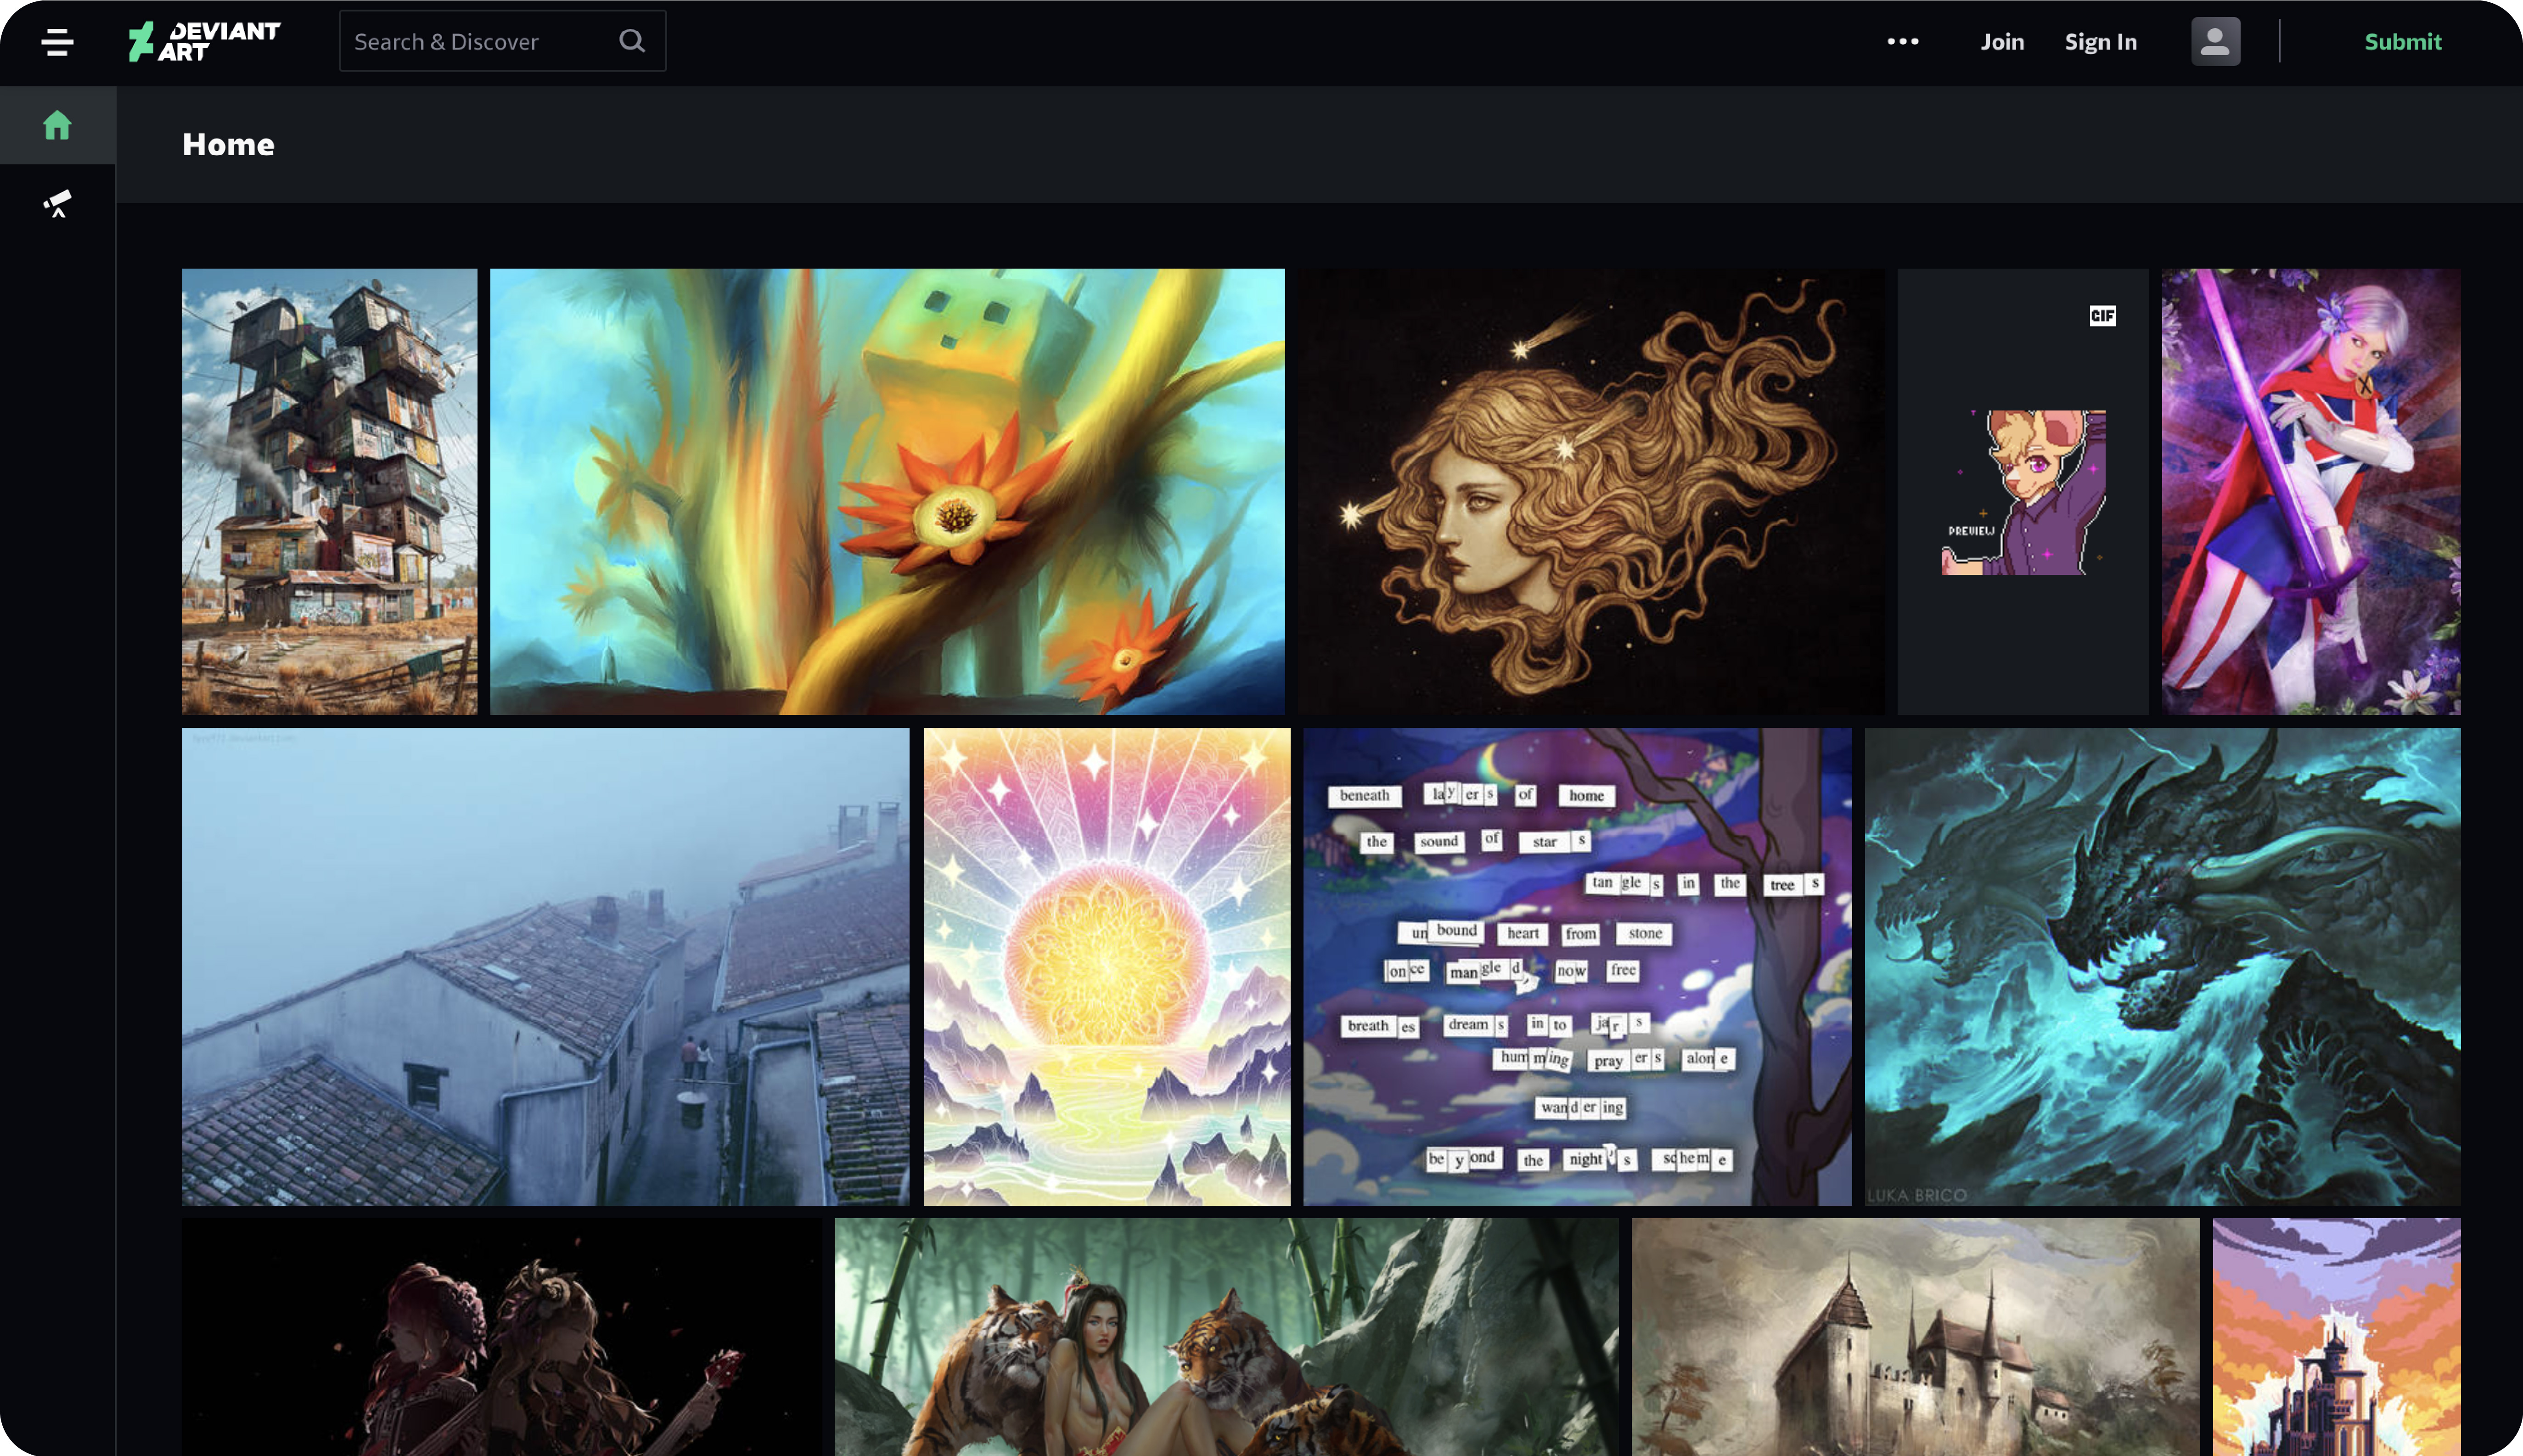
Task: Click the user avatar icon
Action: (x=2215, y=41)
